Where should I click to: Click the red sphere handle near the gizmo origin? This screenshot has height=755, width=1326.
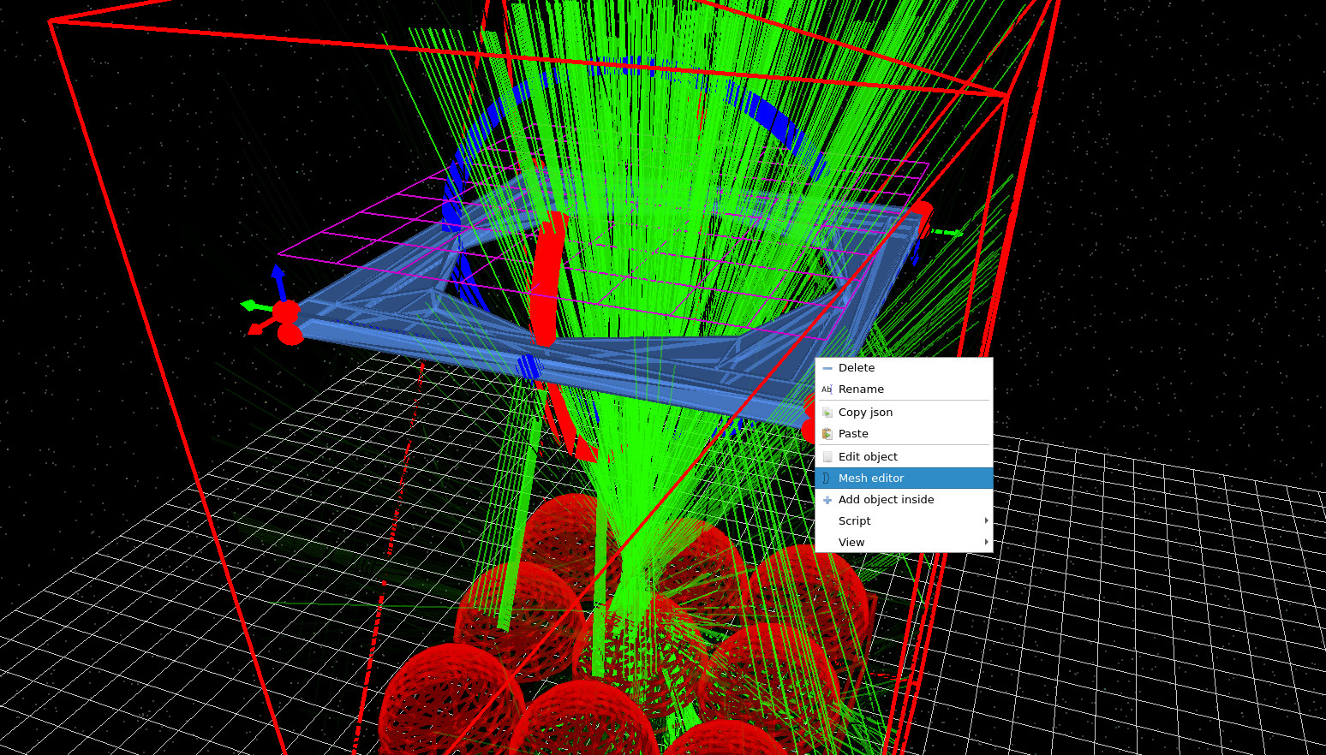pos(288,311)
